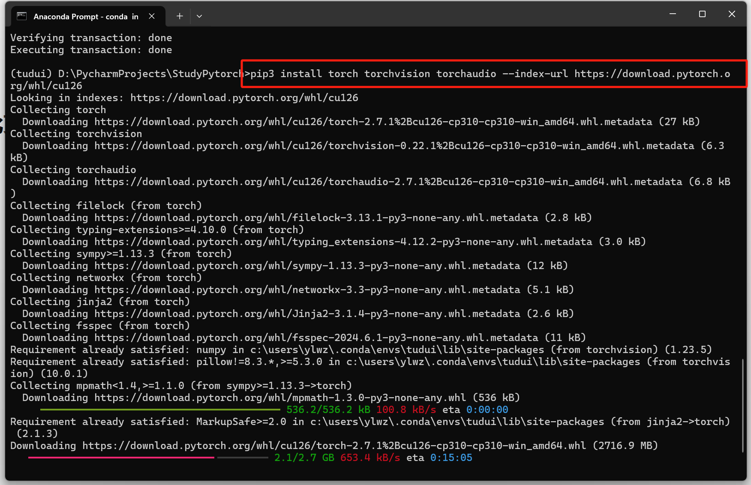Click the torchvision-0.22.1 metadata URL

pos(394,146)
